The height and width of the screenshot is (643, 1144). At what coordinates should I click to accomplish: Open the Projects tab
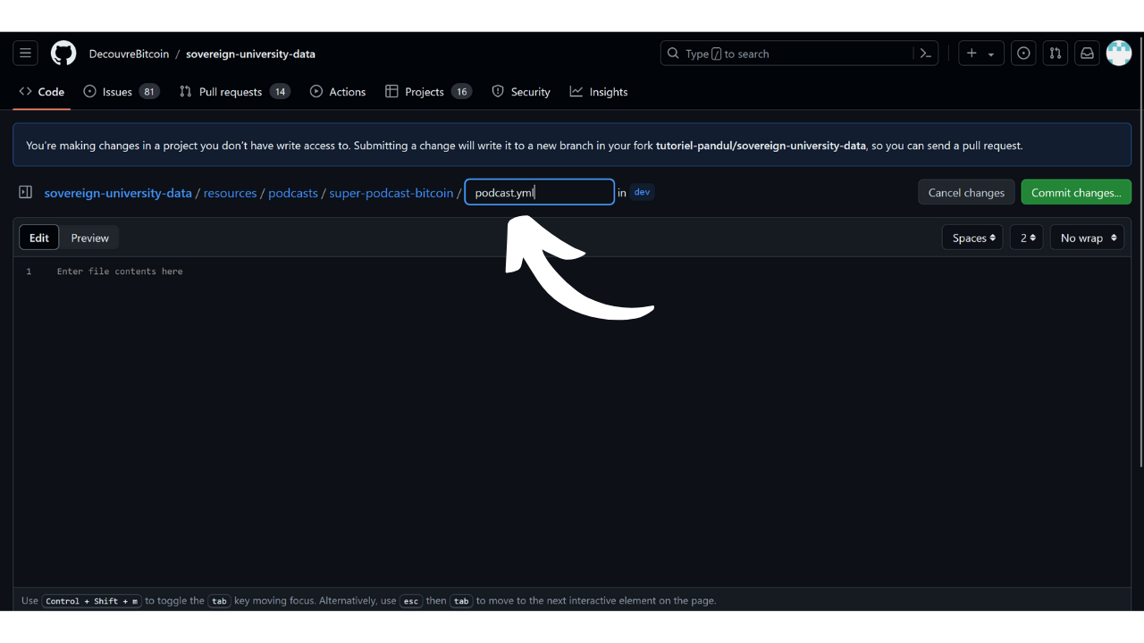pos(428,92)
